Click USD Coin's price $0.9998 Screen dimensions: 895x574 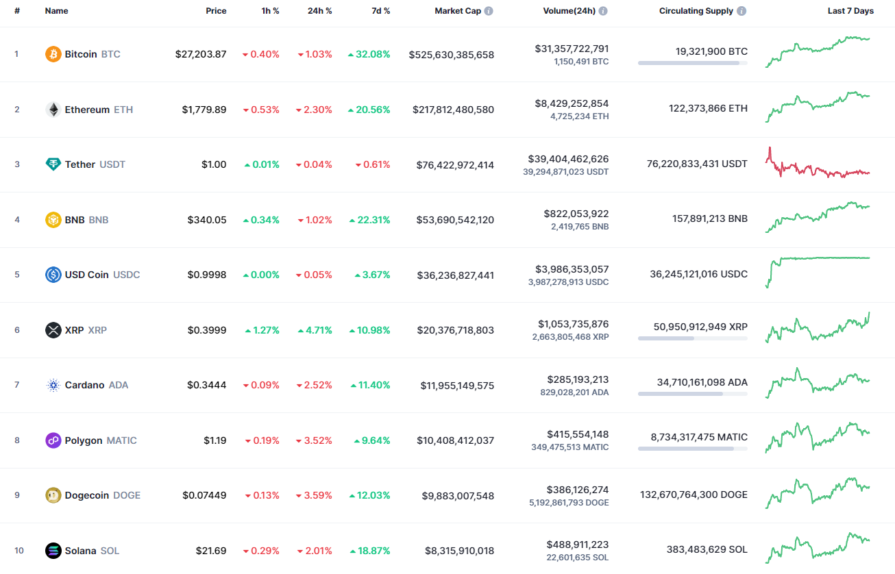(x=207, y=275)
